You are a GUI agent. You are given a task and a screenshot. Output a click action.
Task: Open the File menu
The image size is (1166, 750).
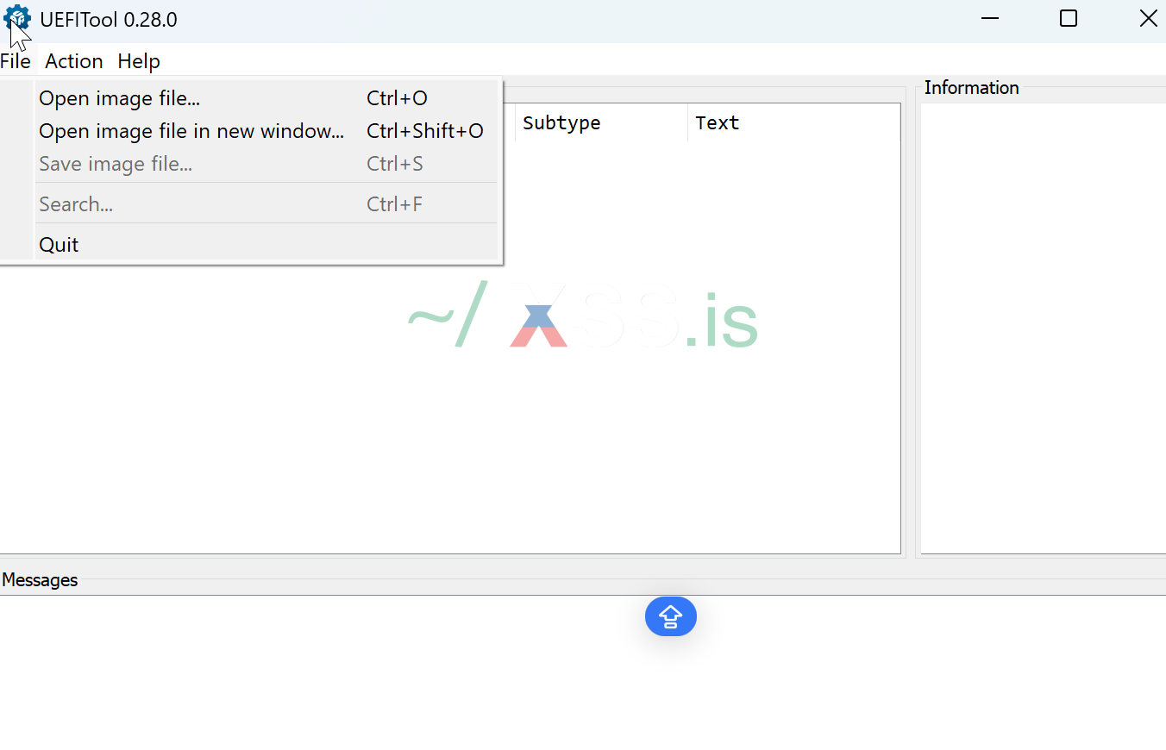(x=16, y=61)
